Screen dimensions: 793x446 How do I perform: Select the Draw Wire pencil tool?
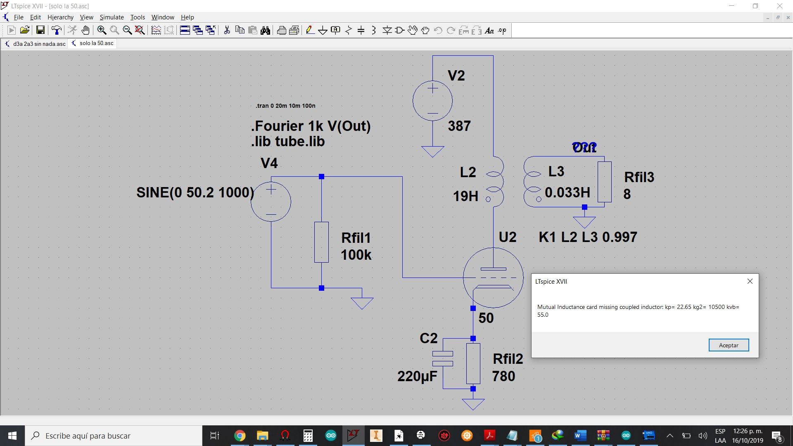pyautogui.click(x=310, y=30)
